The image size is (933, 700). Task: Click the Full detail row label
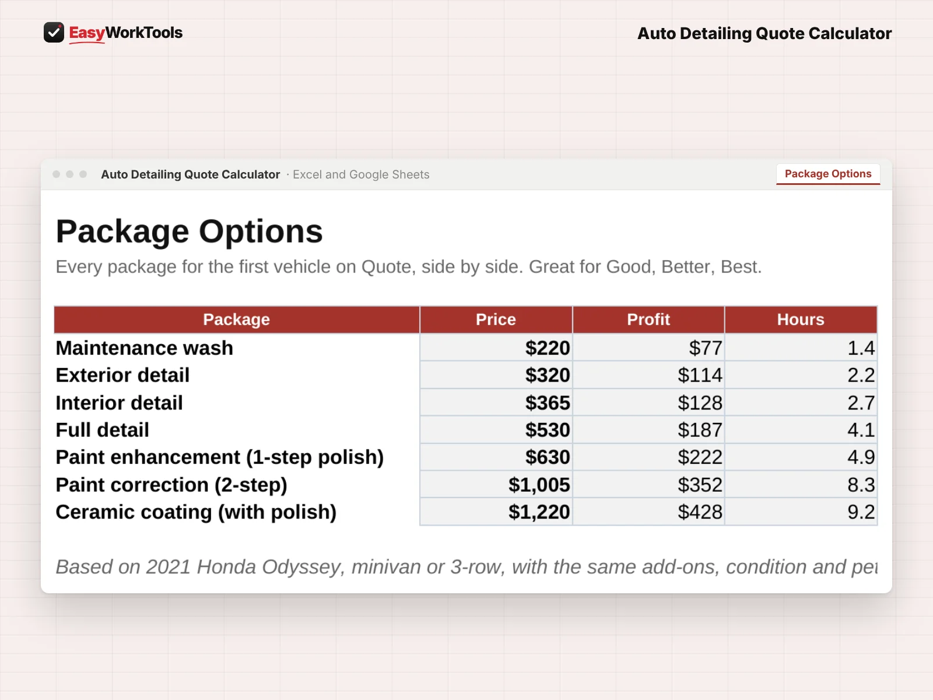[x=103, y=430]
